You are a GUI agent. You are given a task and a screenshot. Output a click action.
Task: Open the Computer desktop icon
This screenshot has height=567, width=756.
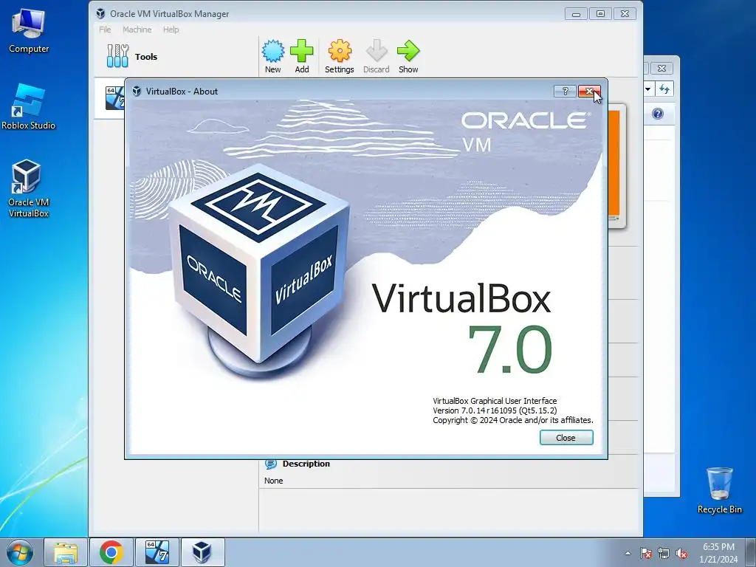pyautogui.click(x=29, y=30)
